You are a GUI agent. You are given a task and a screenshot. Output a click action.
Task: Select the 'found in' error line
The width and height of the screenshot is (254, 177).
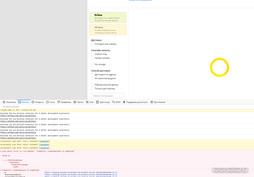(6, 156)
